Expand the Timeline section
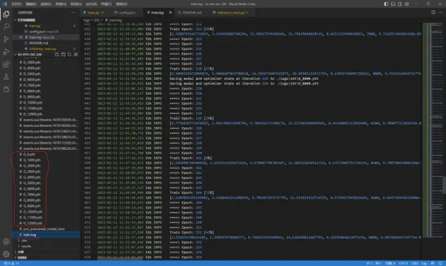 click(47, 257)
